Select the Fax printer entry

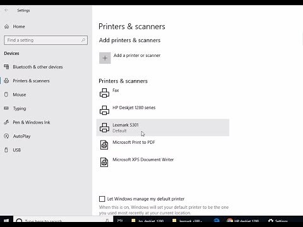pos(163,93)
